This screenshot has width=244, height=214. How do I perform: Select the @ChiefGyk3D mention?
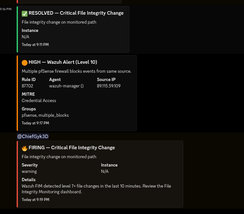coord(33,137)
